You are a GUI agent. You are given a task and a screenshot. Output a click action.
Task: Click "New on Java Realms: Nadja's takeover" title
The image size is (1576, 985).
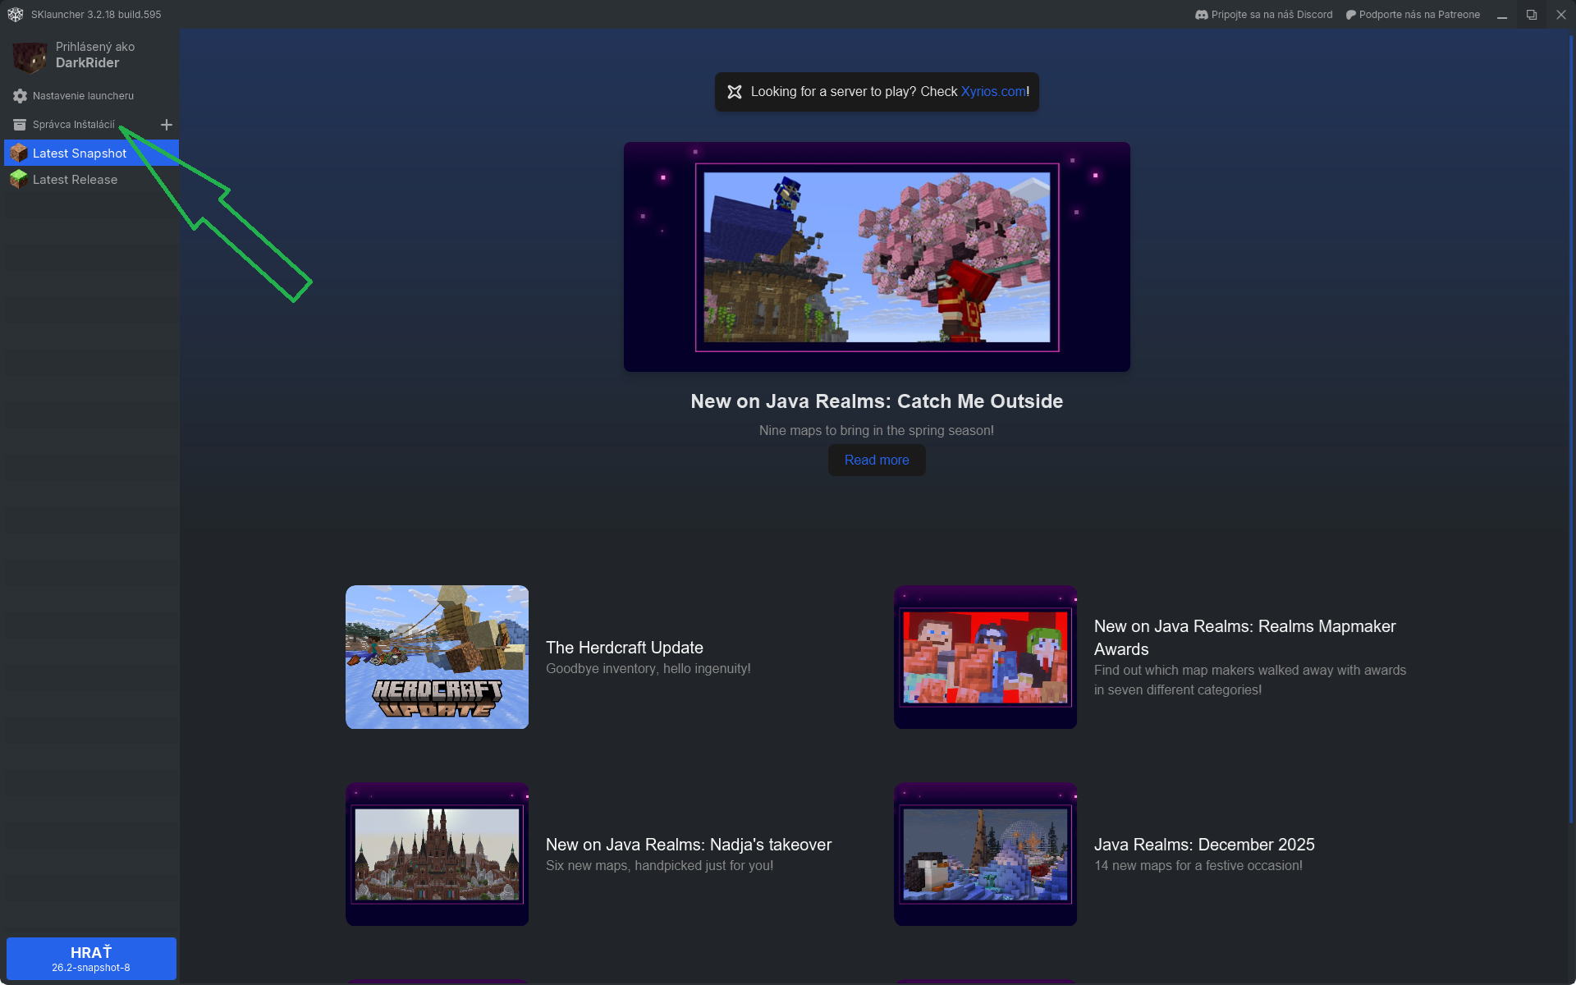pyautogui.click(x=689, y=845)
